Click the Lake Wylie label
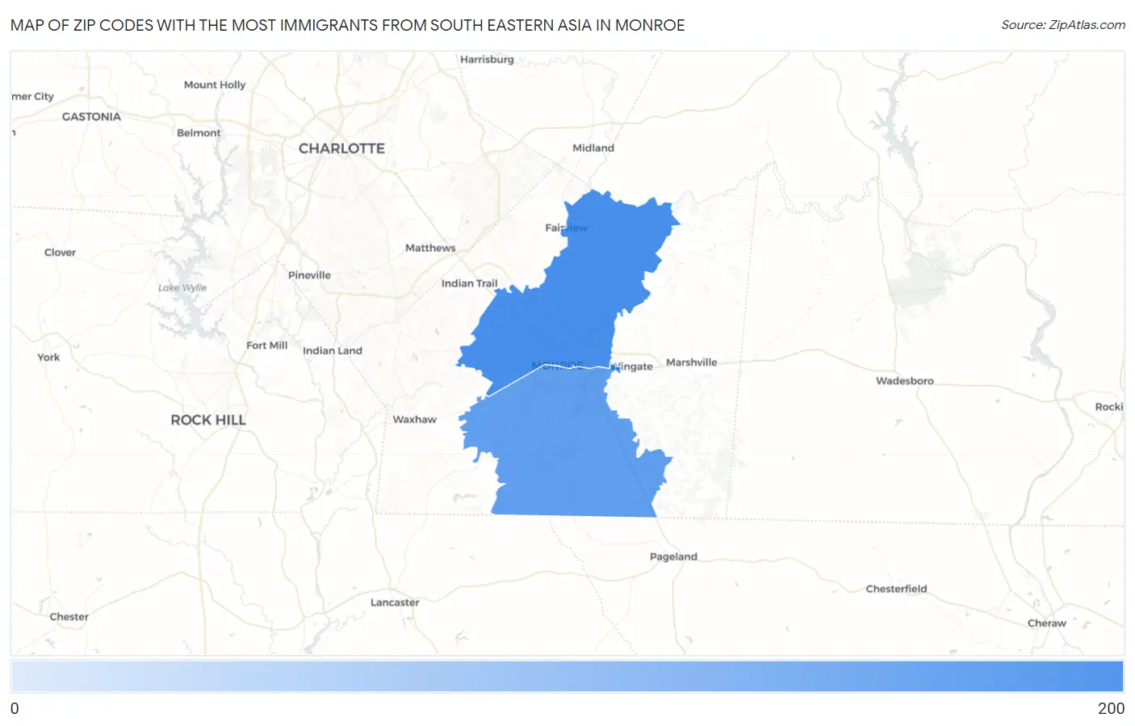 point(182,287)
